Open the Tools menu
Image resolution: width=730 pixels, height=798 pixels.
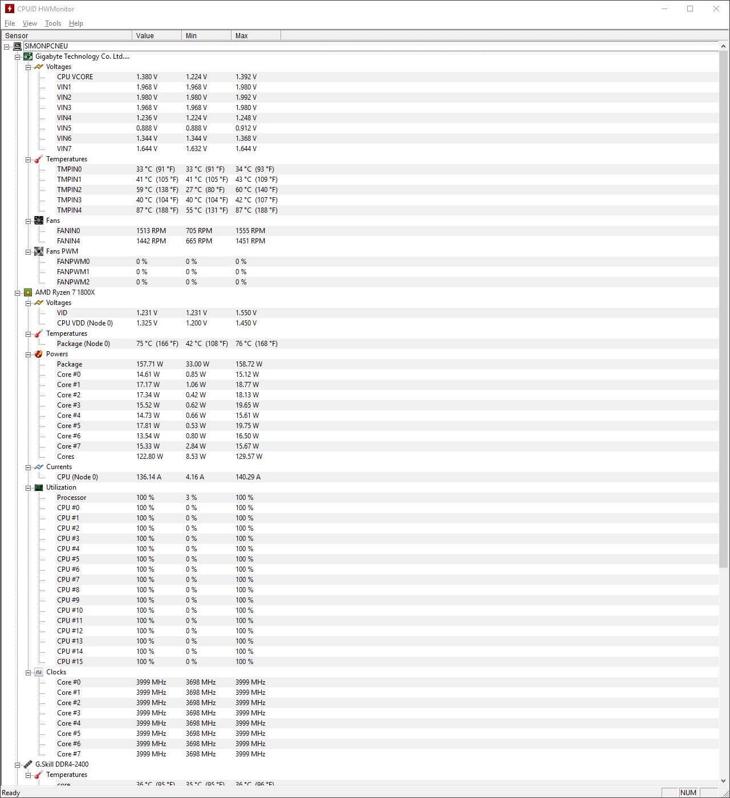point(53,23)
